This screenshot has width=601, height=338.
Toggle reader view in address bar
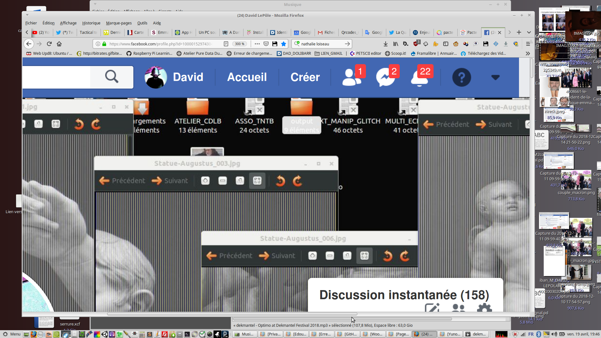coord(226,44)
